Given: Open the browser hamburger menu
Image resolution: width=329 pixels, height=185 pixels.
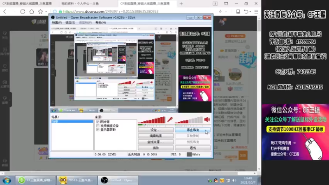Looking at the screenshot, I should [x=256, y=12].
